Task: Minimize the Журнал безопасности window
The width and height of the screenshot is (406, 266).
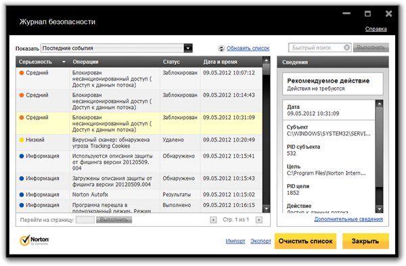Action: [346, 14]
